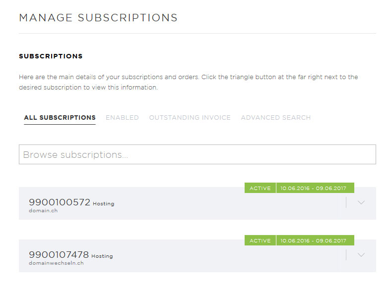The width and height of the screenshot is (392, 287).
Task: Click the ACTIVE badge of domainwechseln.ch subscription
Action: (x=260, y=240)
